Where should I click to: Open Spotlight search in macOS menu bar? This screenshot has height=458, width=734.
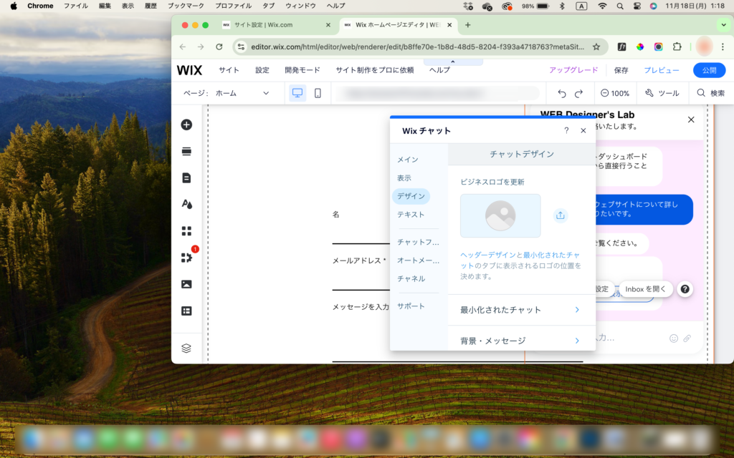click(x=620, y=6)
